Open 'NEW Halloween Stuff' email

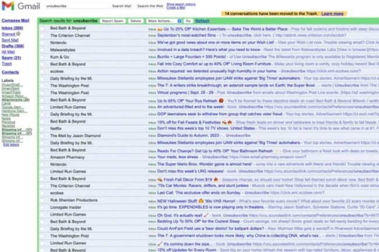point(196,201)
